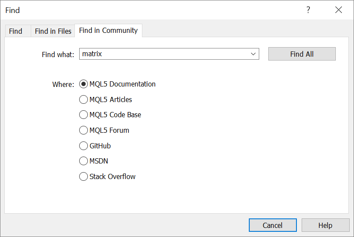Open Help via the bottom Help button
Image resolution: width=354 pixels, height=237 pixels.
(325, 225)
